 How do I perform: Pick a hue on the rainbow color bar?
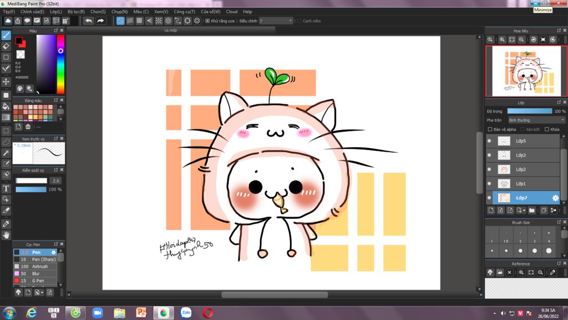(60, 64)
